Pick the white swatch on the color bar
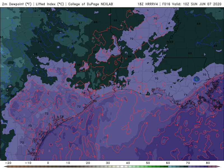 point(122,167)
